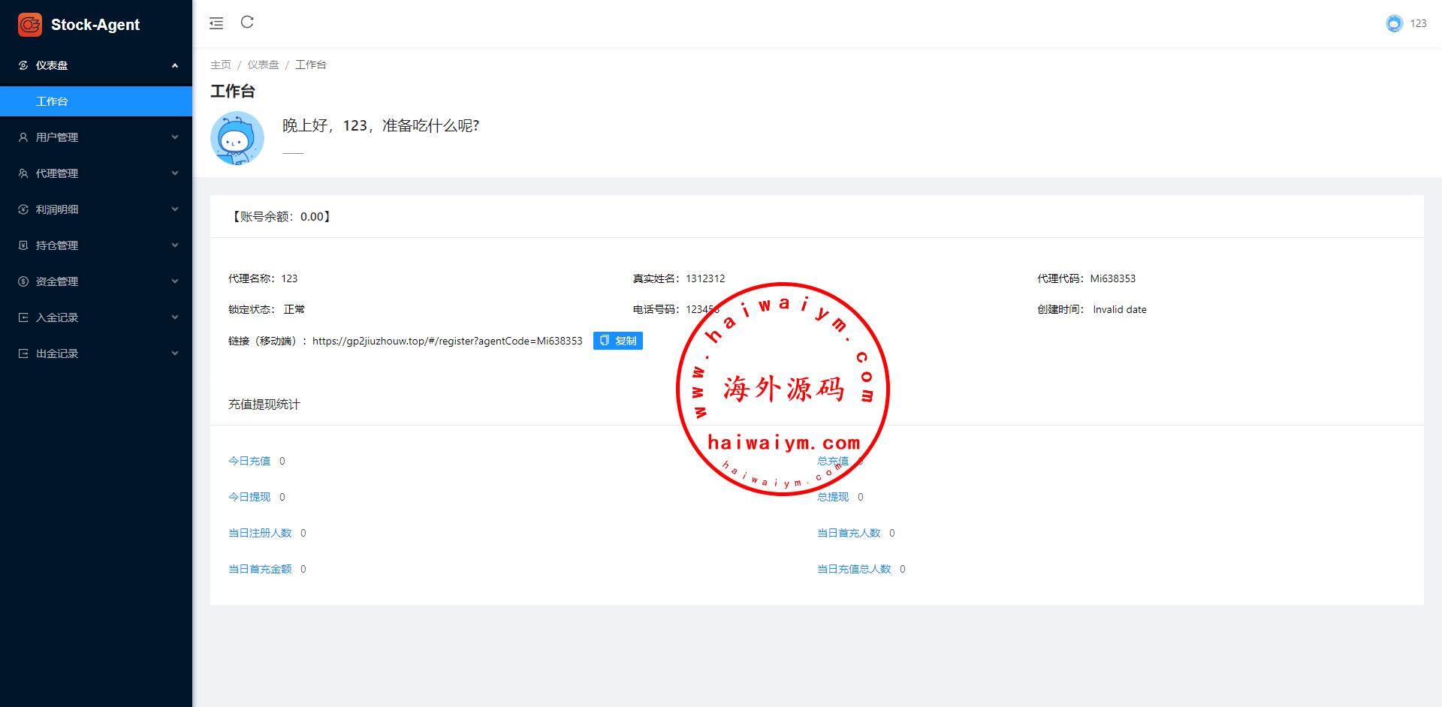The width and height of the screenshot is (1442, 707).
Task: Expand the 持仓管理 submenu arrow
Action: (175, 245)
